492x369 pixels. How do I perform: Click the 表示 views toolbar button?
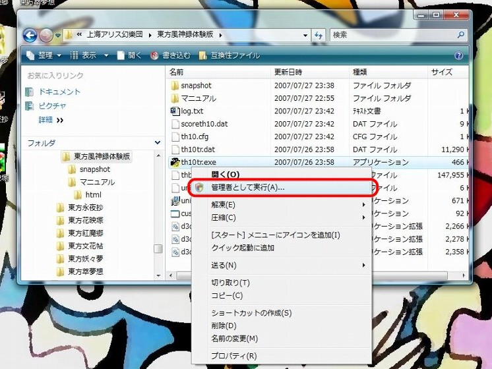pyautogui.click(x=83, y=55)
